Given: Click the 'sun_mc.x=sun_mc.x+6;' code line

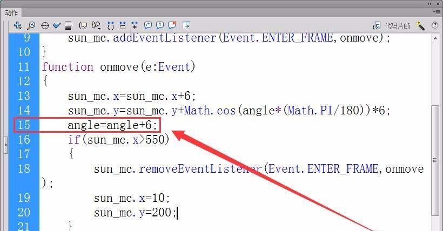Looking at the screenshot, I should pyautogui.click(x=132, y=96).
